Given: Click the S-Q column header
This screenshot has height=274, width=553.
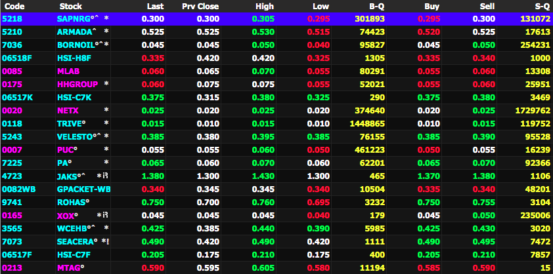Looking at the screenshot, I should click(542, 7).
